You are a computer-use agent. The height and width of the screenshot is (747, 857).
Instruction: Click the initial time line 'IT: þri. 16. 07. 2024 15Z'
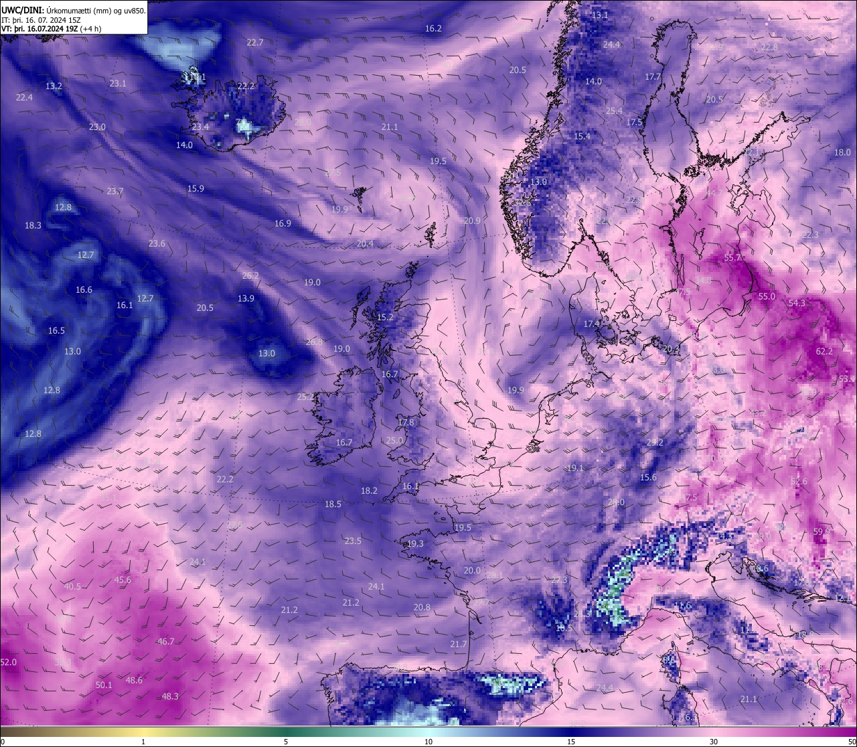click(41, 20)
